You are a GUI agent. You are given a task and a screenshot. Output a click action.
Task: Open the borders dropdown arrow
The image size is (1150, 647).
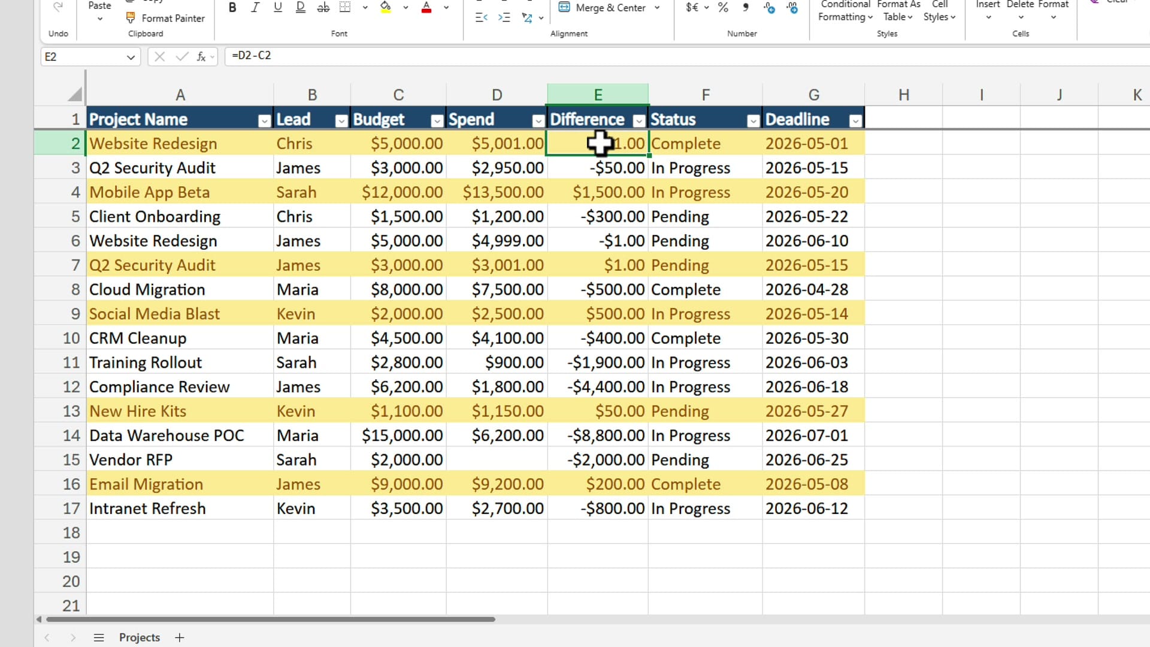click(x=365, y=8)
